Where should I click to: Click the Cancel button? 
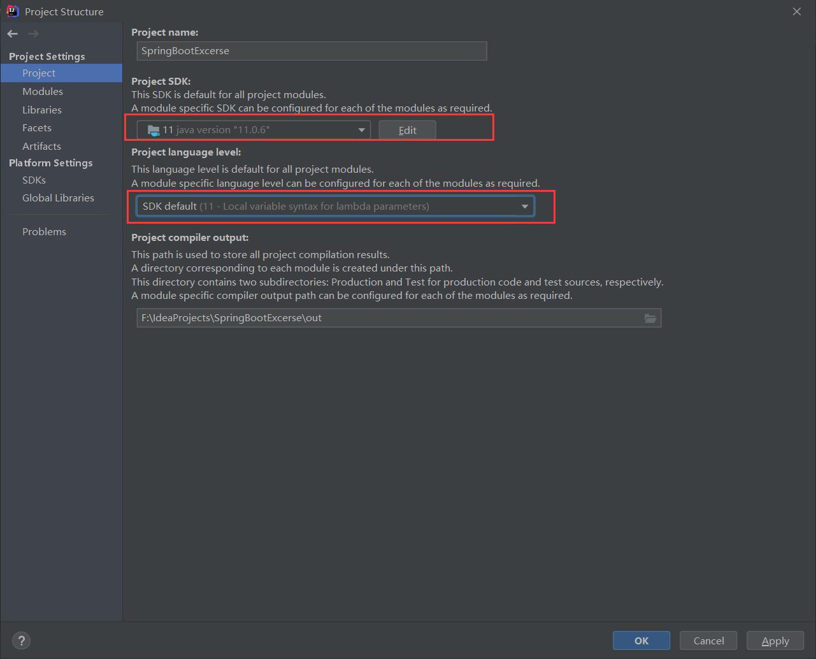tap(708, 641)
